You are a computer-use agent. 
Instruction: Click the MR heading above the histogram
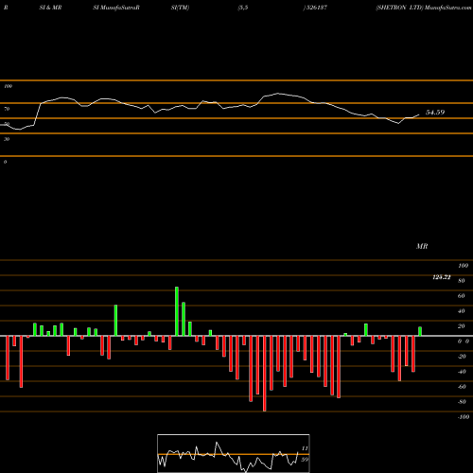coord(422,246)
